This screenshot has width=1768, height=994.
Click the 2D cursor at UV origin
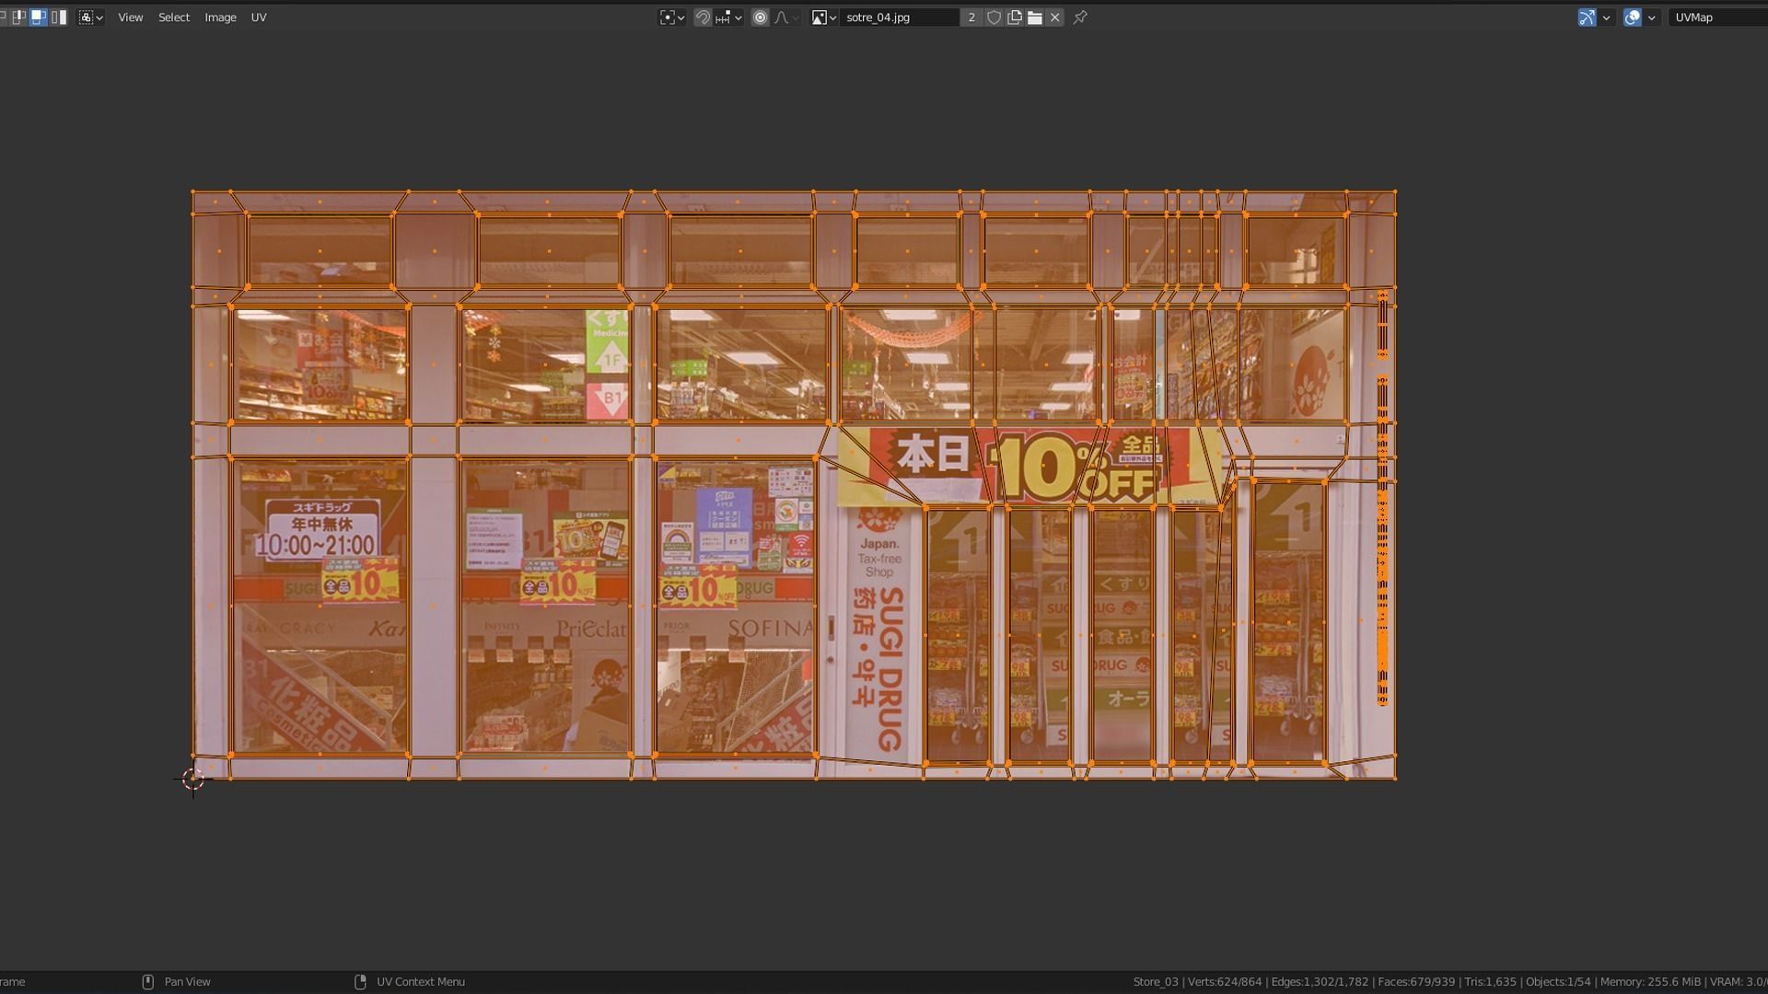(192, 780)
